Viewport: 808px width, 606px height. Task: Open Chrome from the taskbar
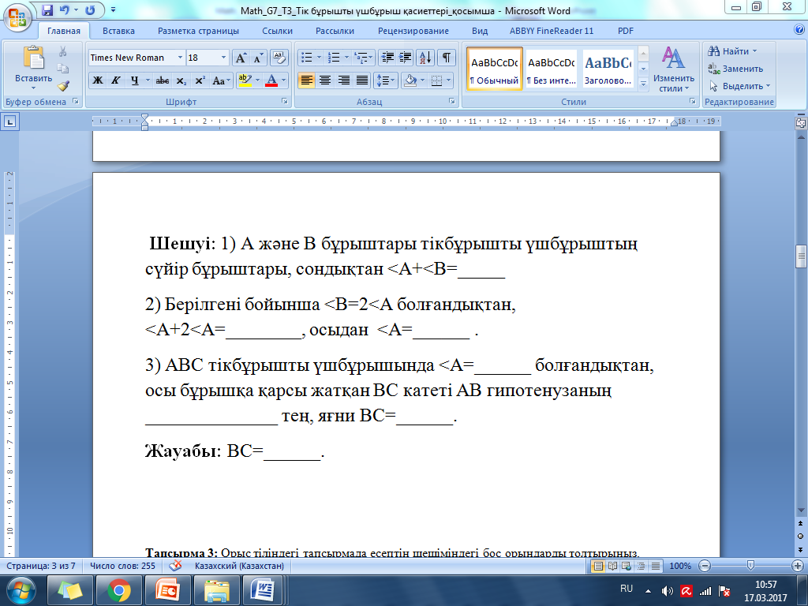118,590
